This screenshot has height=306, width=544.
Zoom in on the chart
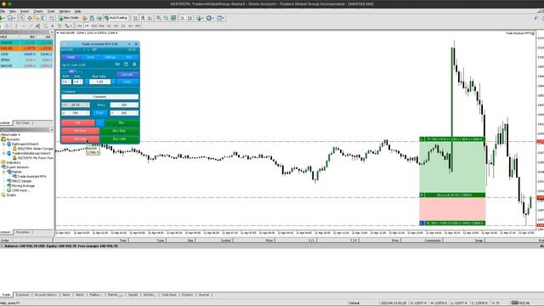tap(158, 18)
